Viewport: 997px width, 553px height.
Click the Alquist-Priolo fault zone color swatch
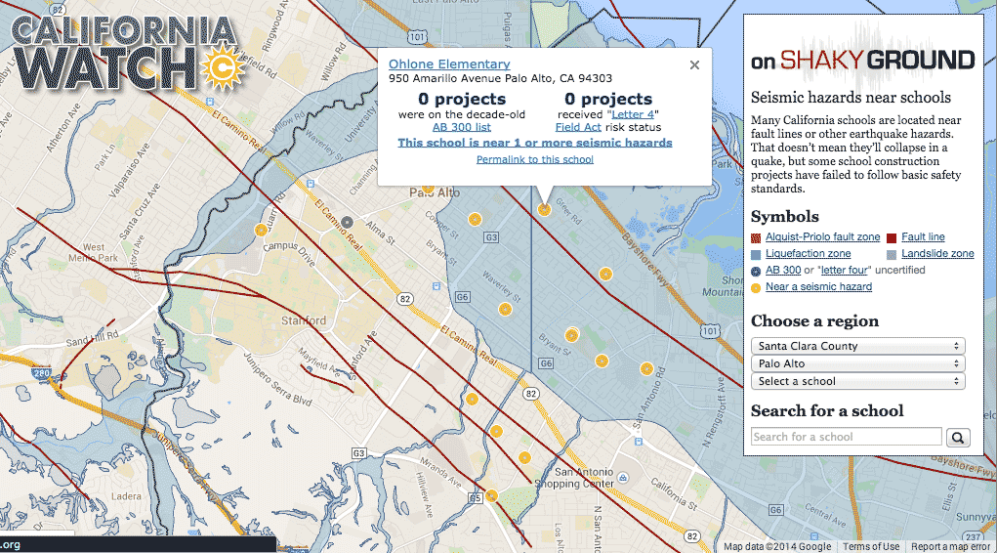(756, 238)
